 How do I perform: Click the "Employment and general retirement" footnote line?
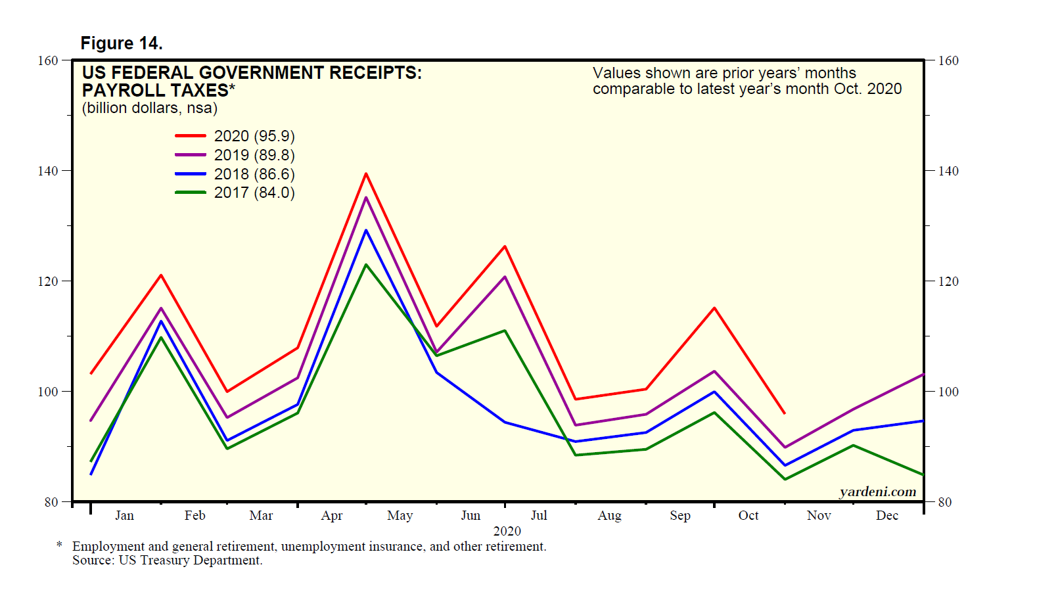pos(309,547)
